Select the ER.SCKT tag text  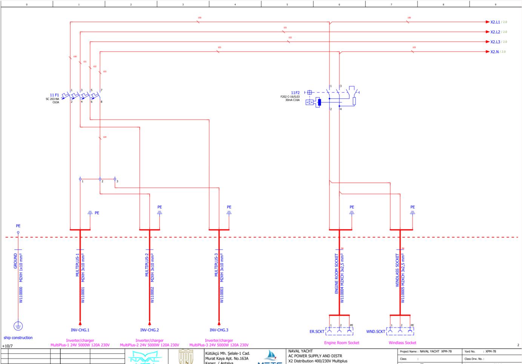click(x=317, y=332)
